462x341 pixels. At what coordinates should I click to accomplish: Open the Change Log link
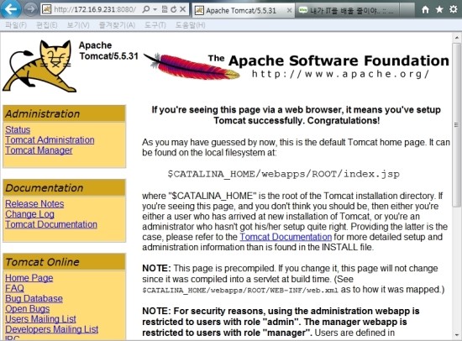tap(29, 214)
